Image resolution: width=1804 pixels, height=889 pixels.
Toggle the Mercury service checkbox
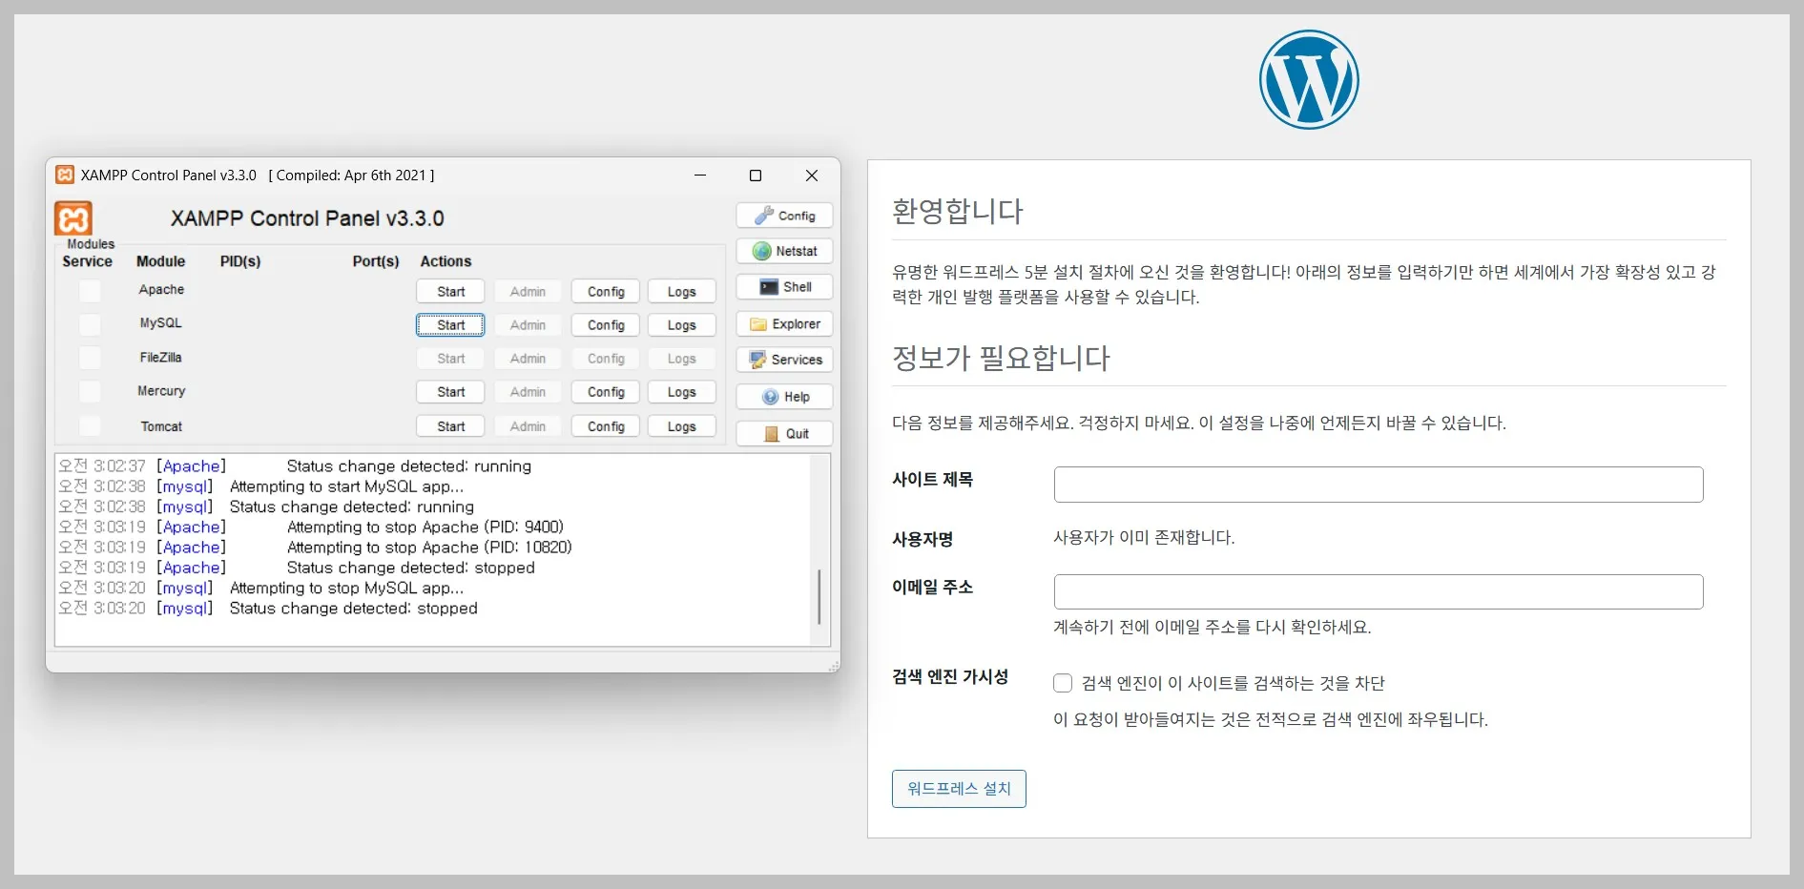[x=90, y=391]
